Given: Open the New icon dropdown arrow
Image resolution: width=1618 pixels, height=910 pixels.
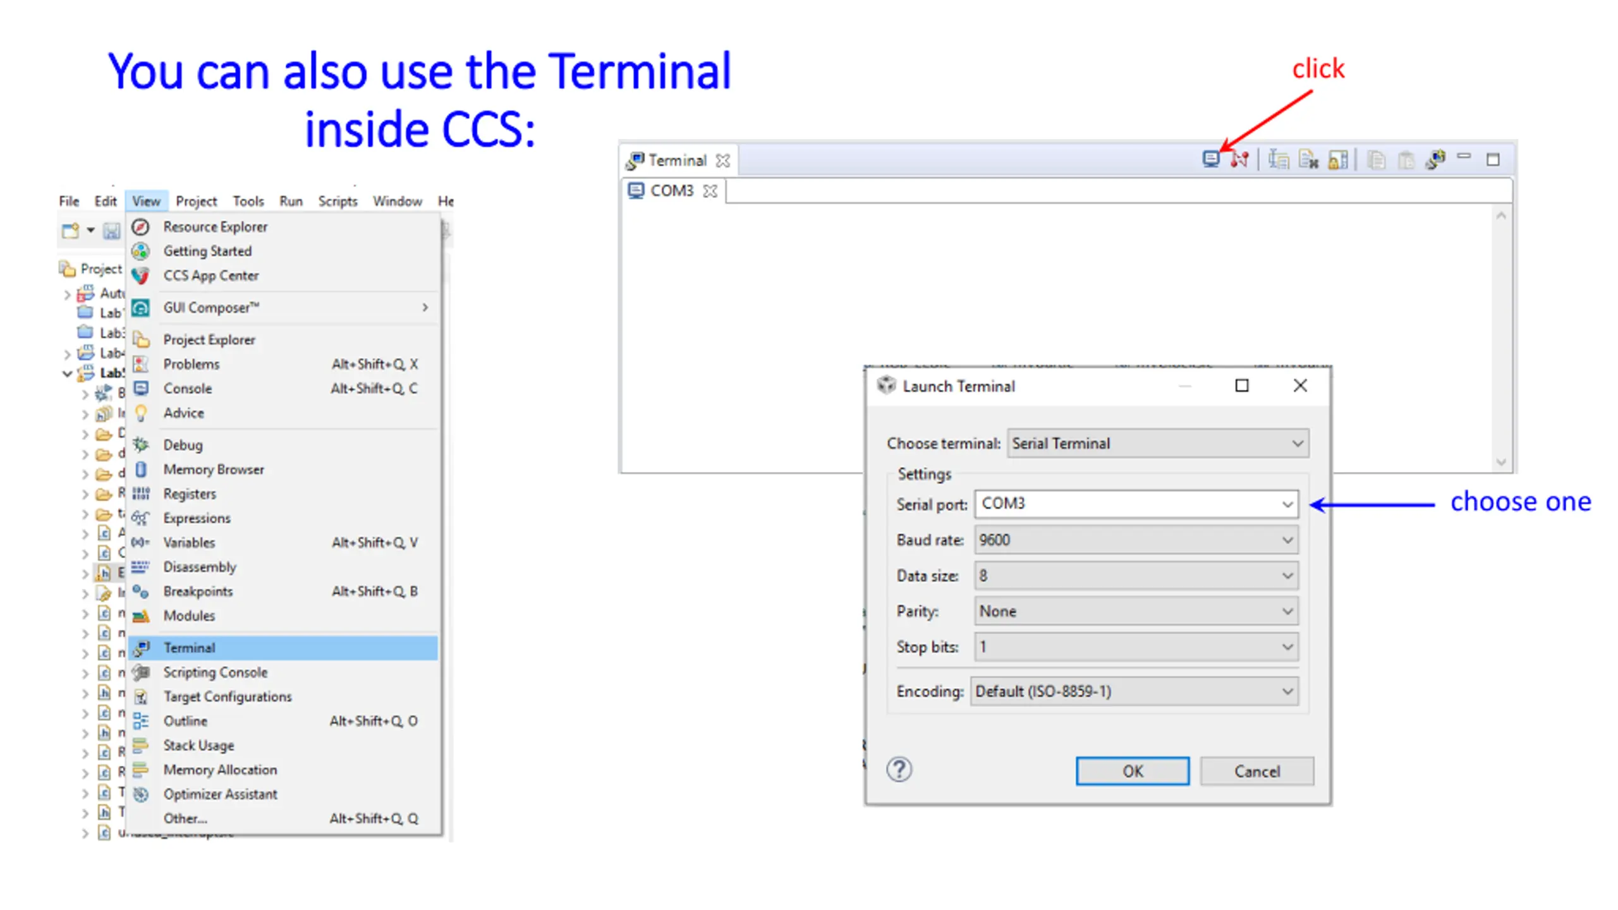Looking at the screenshot, I should (x=91, y=231).
